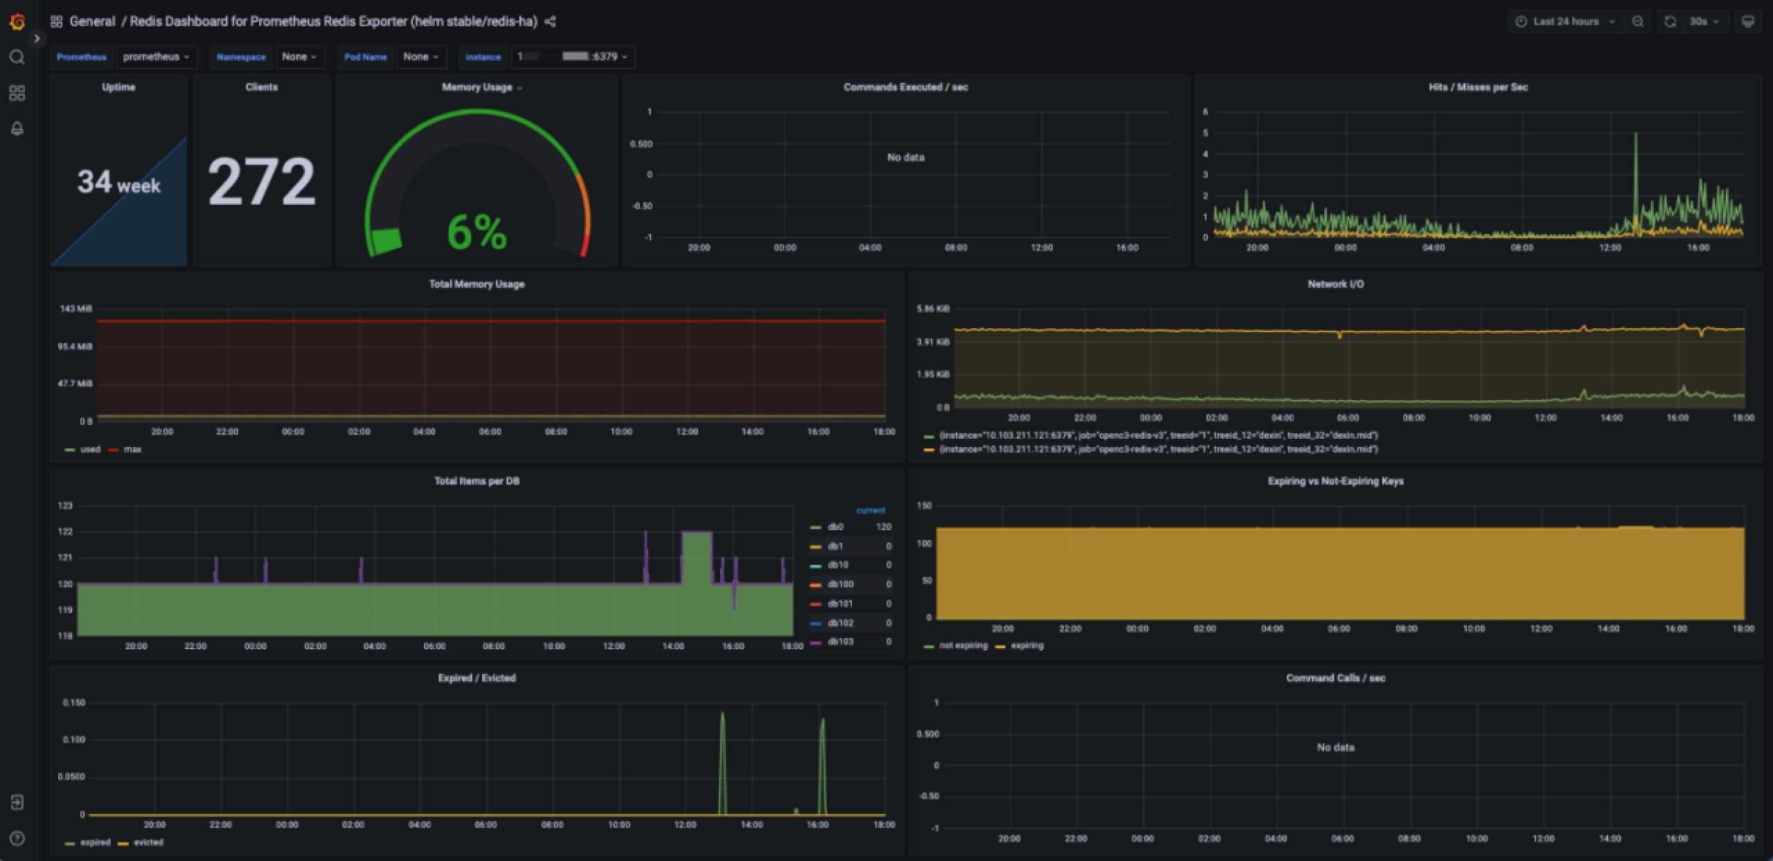1773x861 pixels.
Task: Toggle 'not expiring' series in keys legend
Action: (x=963, y=645)
